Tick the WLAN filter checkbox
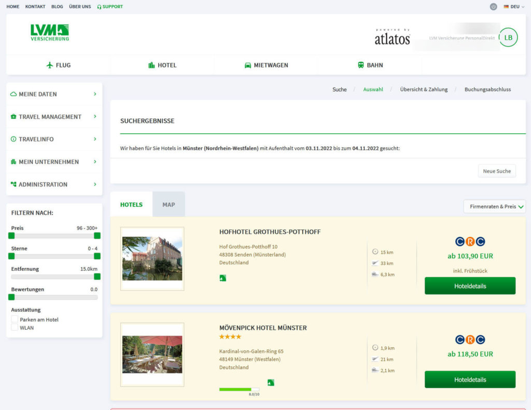This screenshot has width=531, height=410. point(15,328)
